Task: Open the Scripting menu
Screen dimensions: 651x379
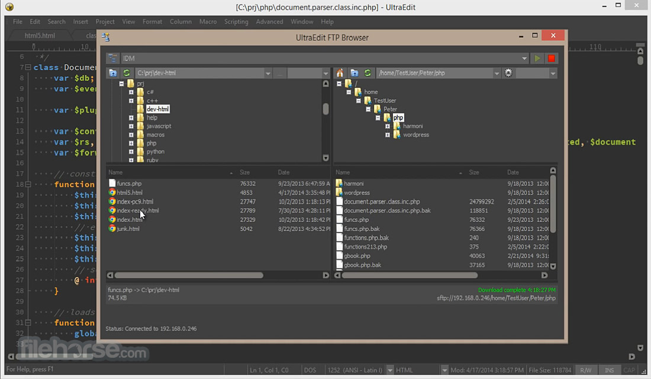Action: click(236, 21)
